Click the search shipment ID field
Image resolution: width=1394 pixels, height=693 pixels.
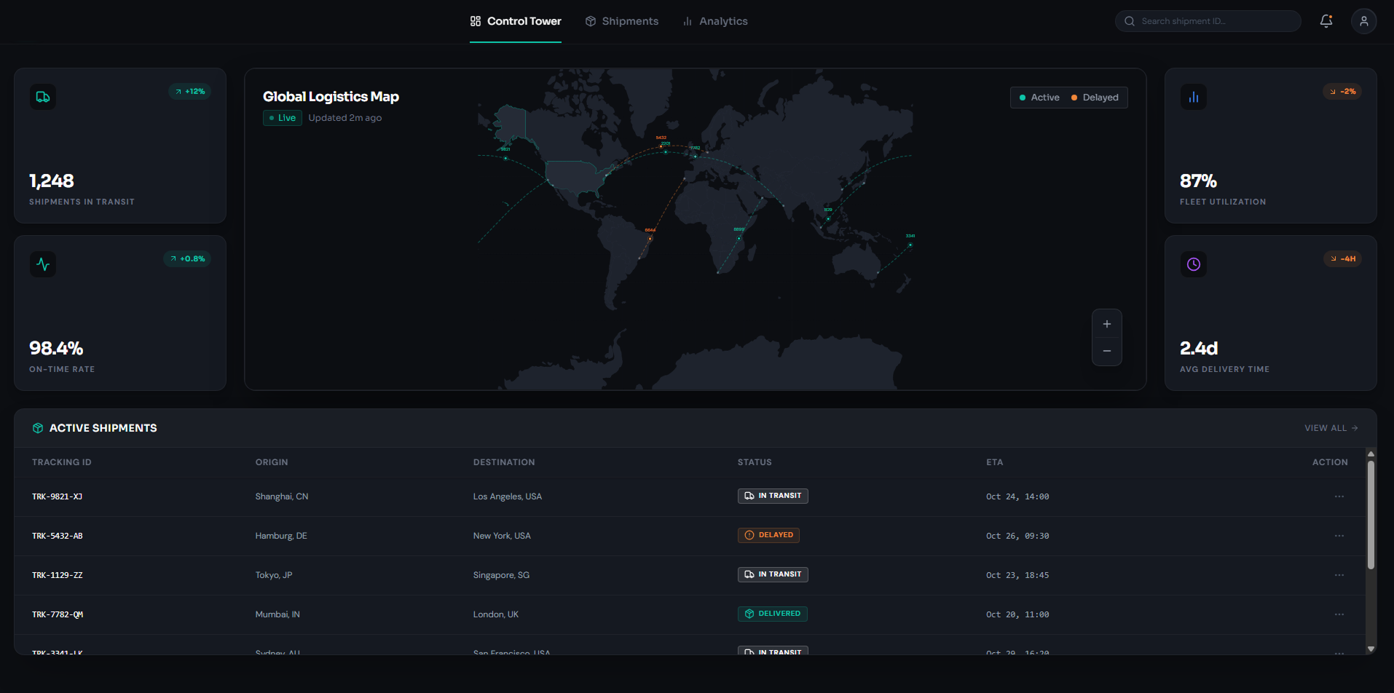pyautogui.click(x=1207, y=21)
